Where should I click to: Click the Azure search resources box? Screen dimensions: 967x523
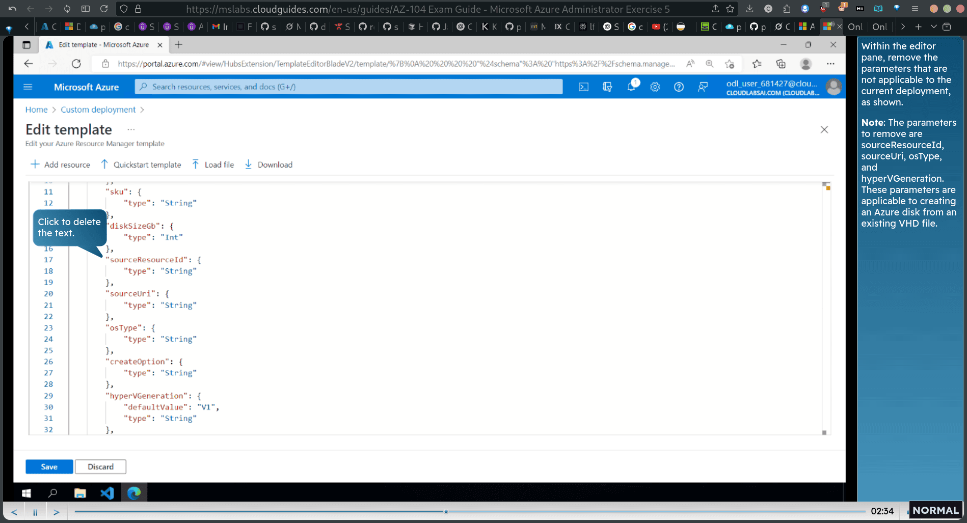tap(348, 87)
